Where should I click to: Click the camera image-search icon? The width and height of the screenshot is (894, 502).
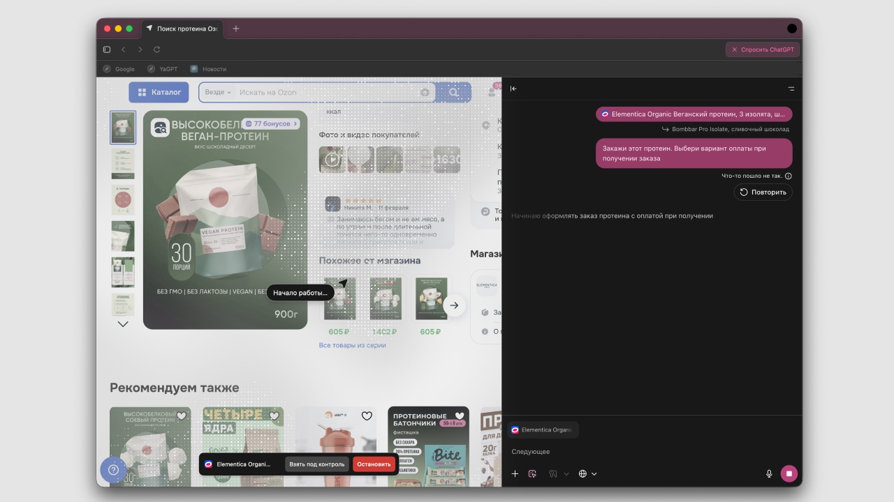(425, 92)
